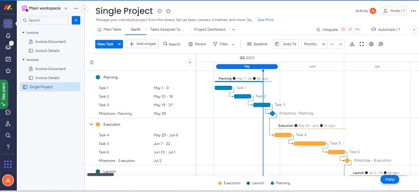This screenshot has height=192, width=419.
Task: Zoom in the timeline with plus
Action: 340,44
